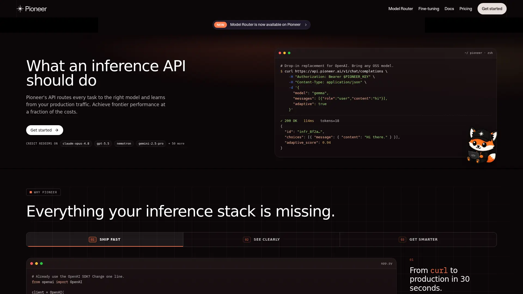Open the Pricing page link

466,9
